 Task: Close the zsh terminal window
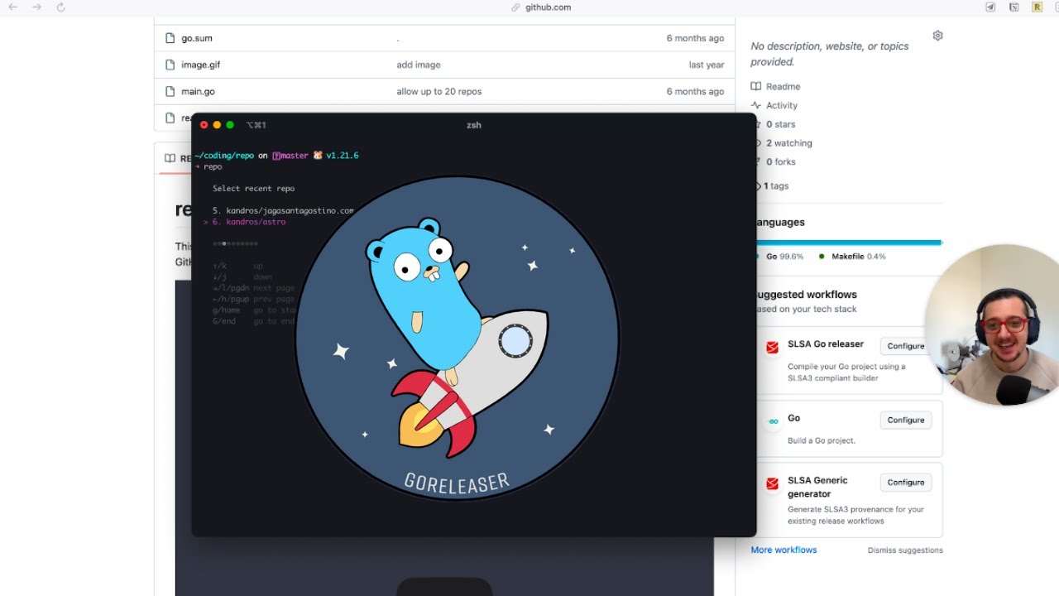[204, 125]
